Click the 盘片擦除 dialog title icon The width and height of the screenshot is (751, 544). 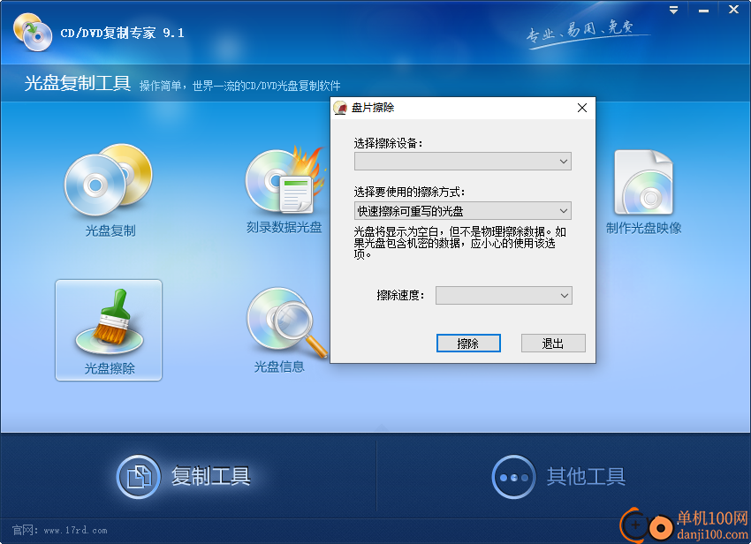[340, 108]
